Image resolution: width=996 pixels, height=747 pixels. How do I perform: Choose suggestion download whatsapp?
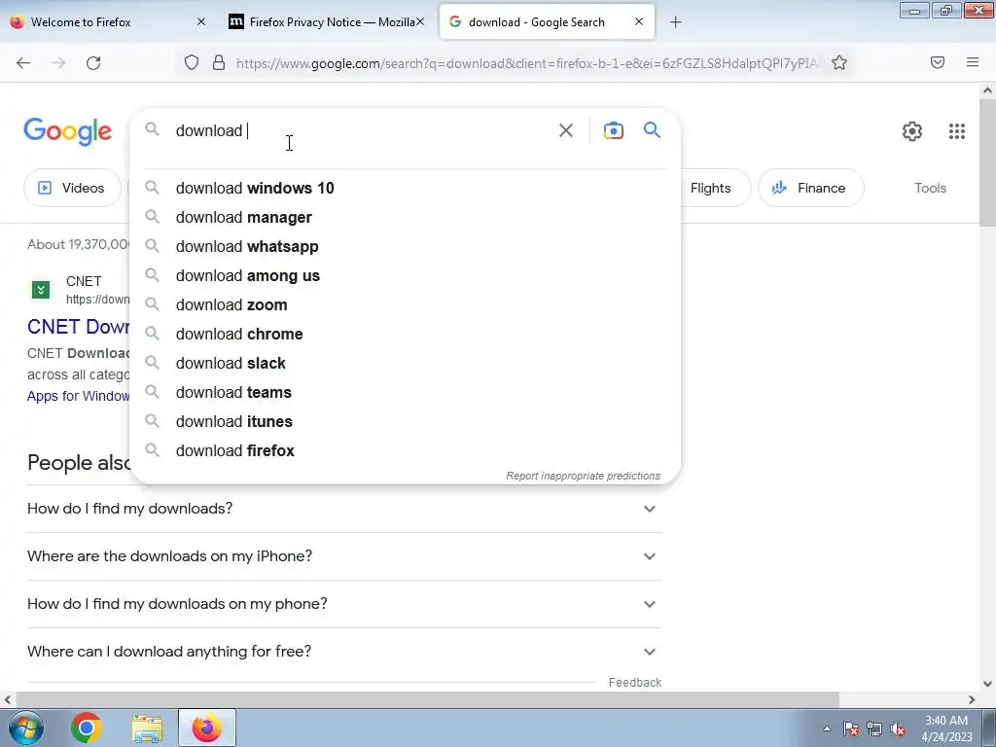tap(405, 246)
